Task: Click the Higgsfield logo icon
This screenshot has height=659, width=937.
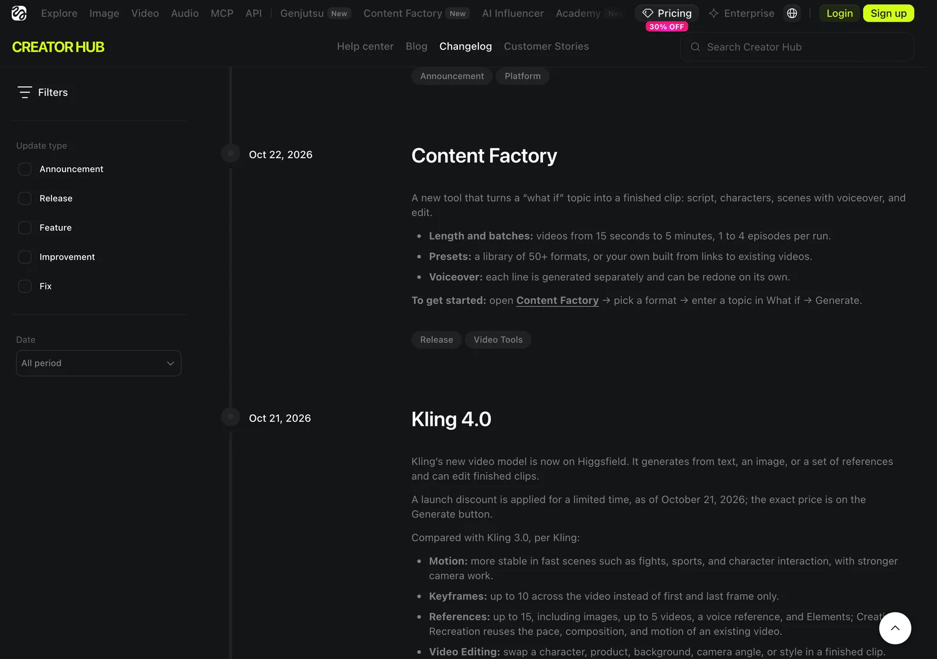Action: (19, 13)
